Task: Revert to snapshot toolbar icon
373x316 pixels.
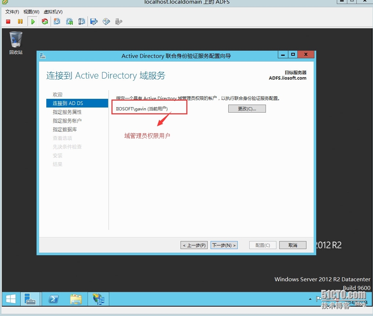Action: [69, 22]
